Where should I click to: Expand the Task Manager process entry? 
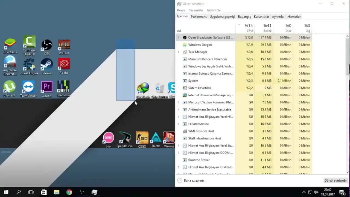click(x=178, y=52)
